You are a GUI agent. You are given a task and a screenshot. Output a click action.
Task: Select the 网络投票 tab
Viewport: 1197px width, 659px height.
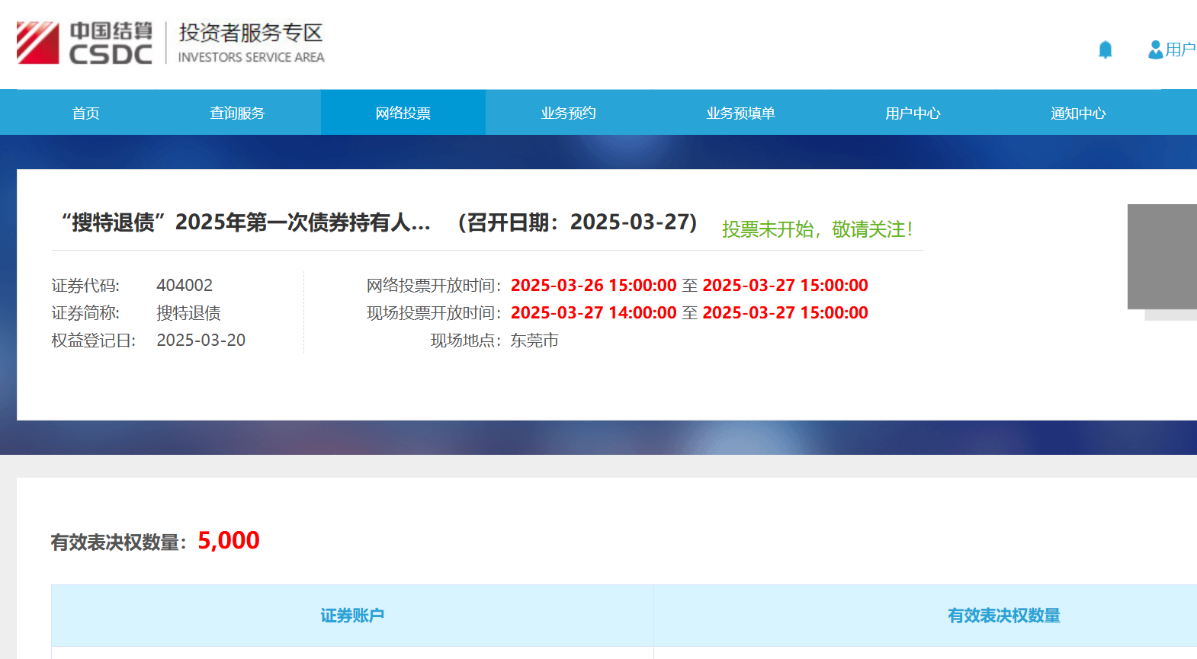[x=403, y=113]
